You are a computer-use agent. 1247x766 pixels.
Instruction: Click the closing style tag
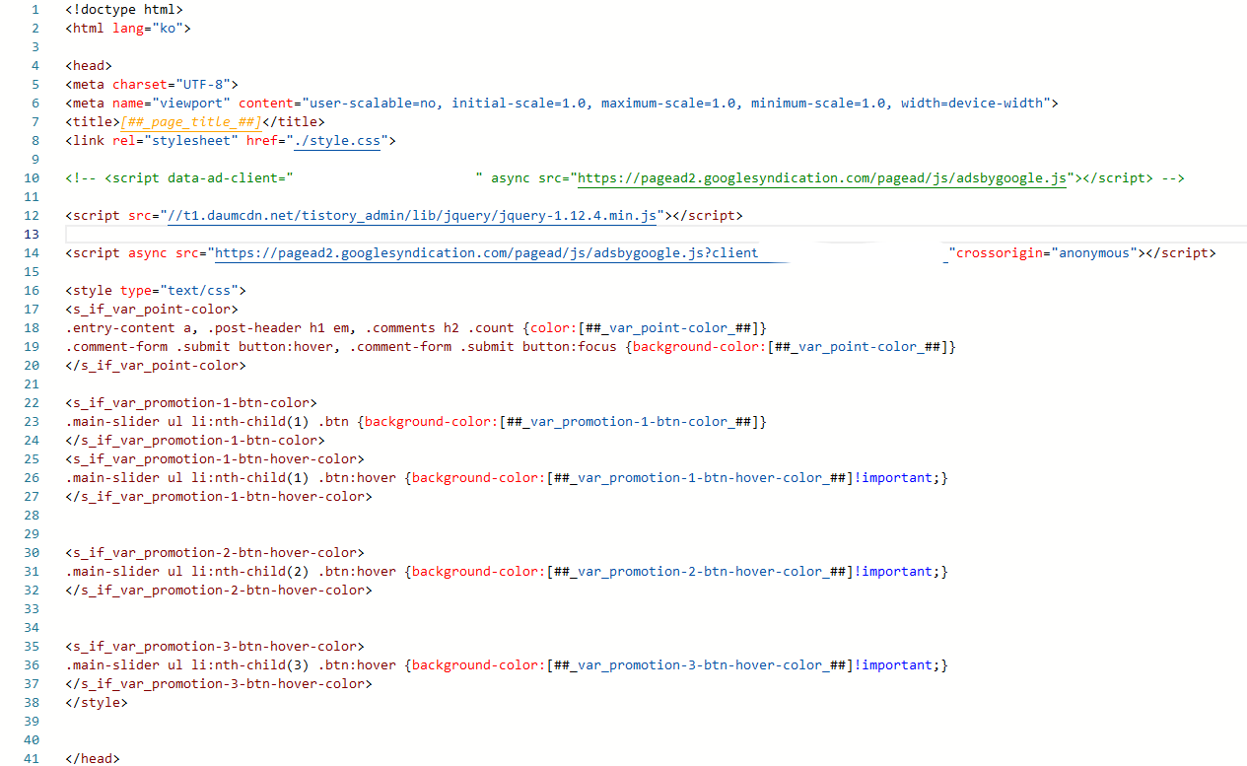coord(97,702)
